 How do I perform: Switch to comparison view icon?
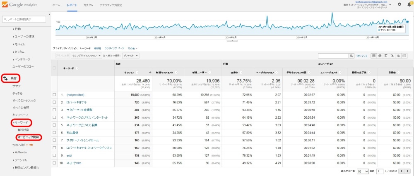[x=392, y=56]
